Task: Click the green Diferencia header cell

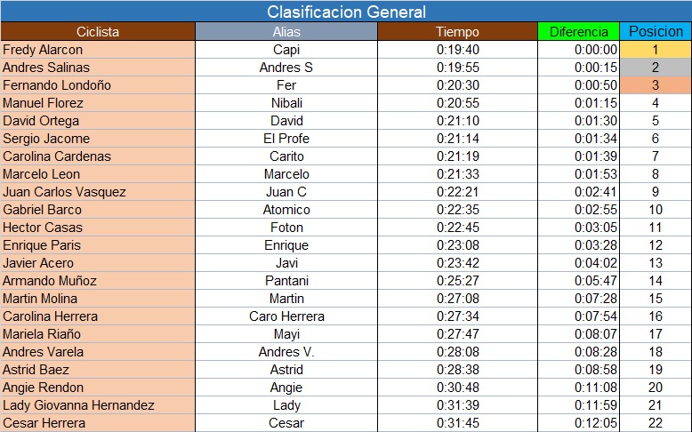Action: tap(578, 32)
